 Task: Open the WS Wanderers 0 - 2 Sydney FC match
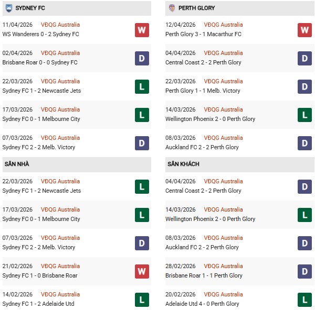point(41,34)
